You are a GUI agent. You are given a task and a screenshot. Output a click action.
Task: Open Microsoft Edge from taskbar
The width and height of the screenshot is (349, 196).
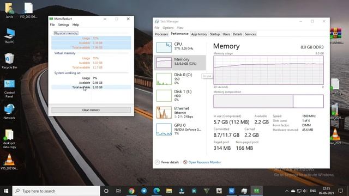(157, 191)
